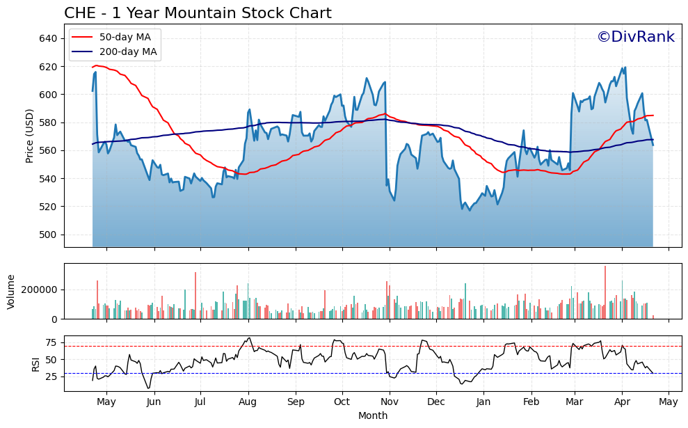This screenshot has height=428, width=688.
Task: Click the navy line sample beside 200-day MA
Action: coord(82,51)
